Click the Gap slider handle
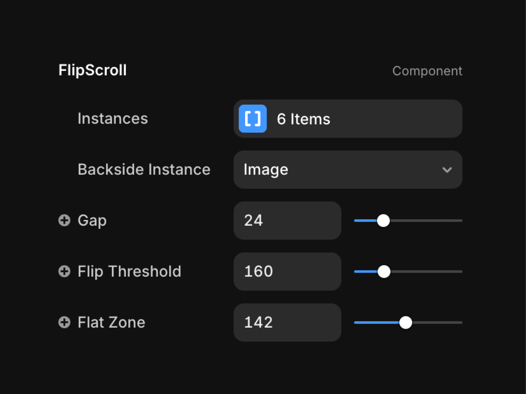 (383, 221)
